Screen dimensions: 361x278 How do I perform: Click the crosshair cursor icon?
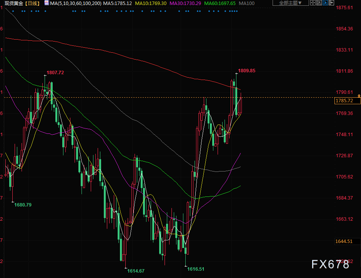[313, 3]
